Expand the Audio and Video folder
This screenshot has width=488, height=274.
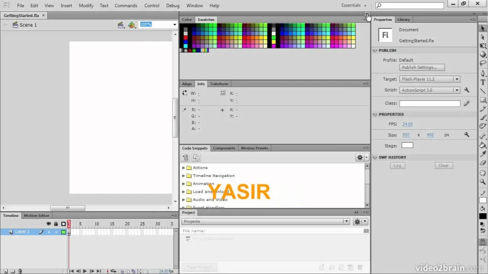coord(183,200)
